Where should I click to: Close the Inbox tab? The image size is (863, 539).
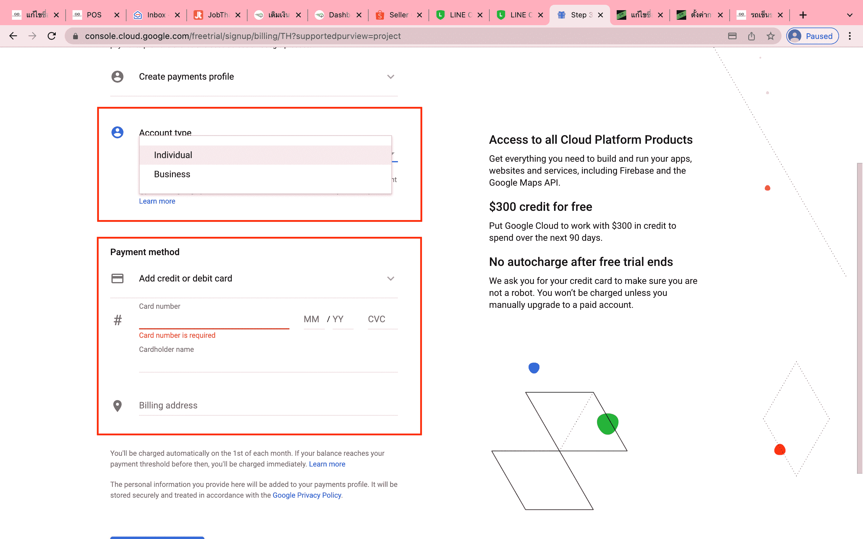pyautogui.click(x=177, y=15)
